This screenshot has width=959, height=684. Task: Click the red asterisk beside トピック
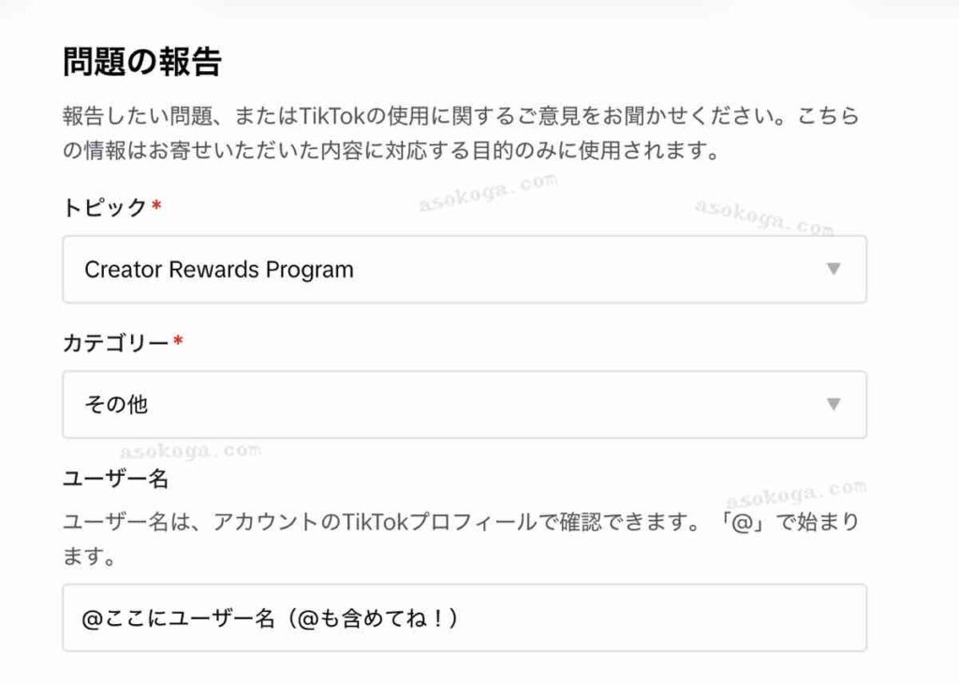point(156,206)
